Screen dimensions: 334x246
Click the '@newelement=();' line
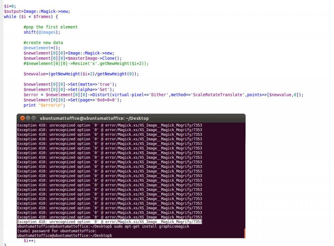[x=42, y=48]
